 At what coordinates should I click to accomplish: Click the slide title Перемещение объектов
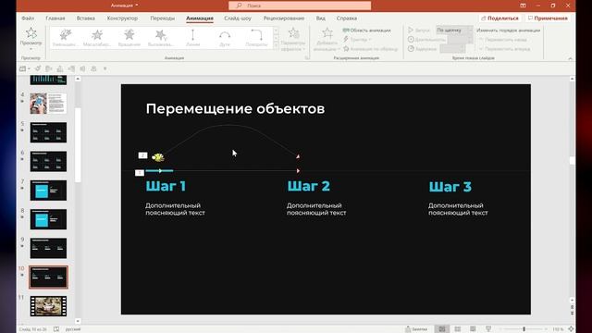tap(235, 109)
